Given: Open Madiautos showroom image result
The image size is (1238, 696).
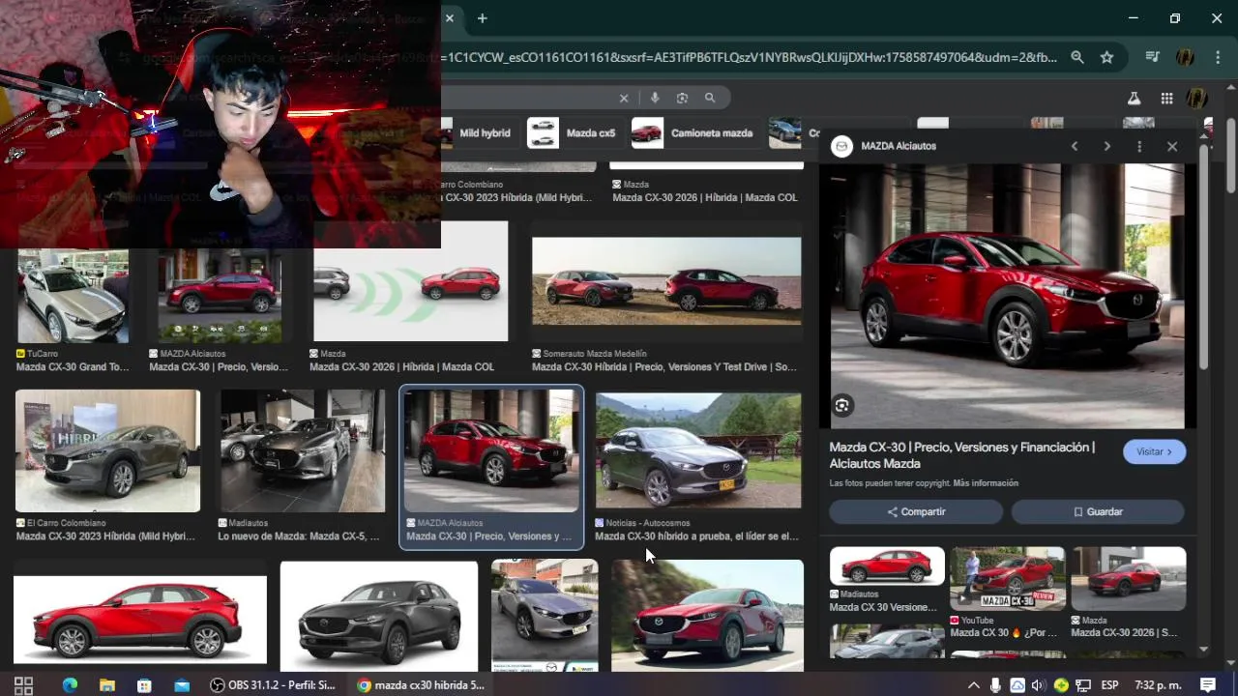Looking at the screenshot, I should click(302, 450).
